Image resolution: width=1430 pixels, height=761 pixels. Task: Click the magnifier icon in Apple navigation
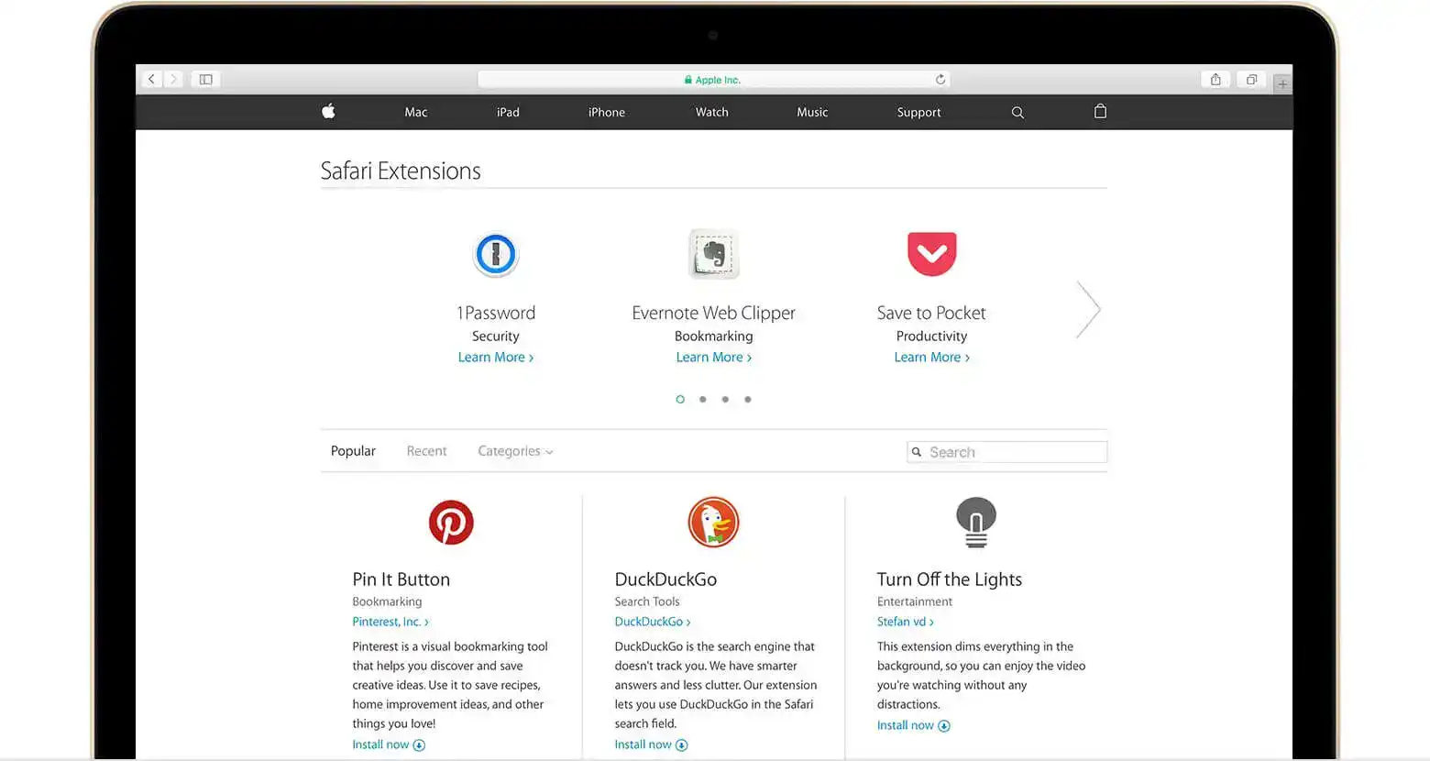1017,113
